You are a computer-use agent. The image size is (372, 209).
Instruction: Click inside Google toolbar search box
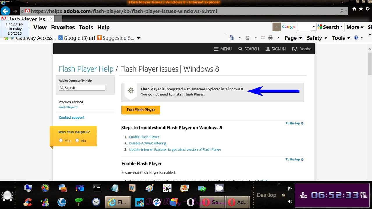click(304, 27)
